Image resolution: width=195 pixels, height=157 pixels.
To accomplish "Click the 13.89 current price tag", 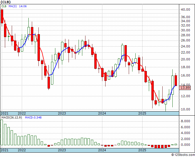I will click(x=185, y=88).
